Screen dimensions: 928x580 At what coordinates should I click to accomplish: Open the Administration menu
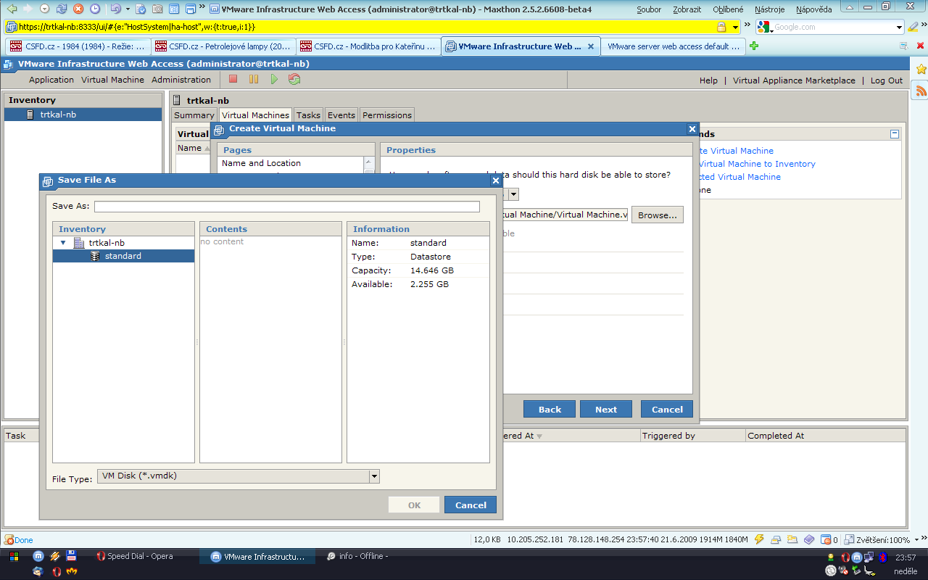(181, 80)
